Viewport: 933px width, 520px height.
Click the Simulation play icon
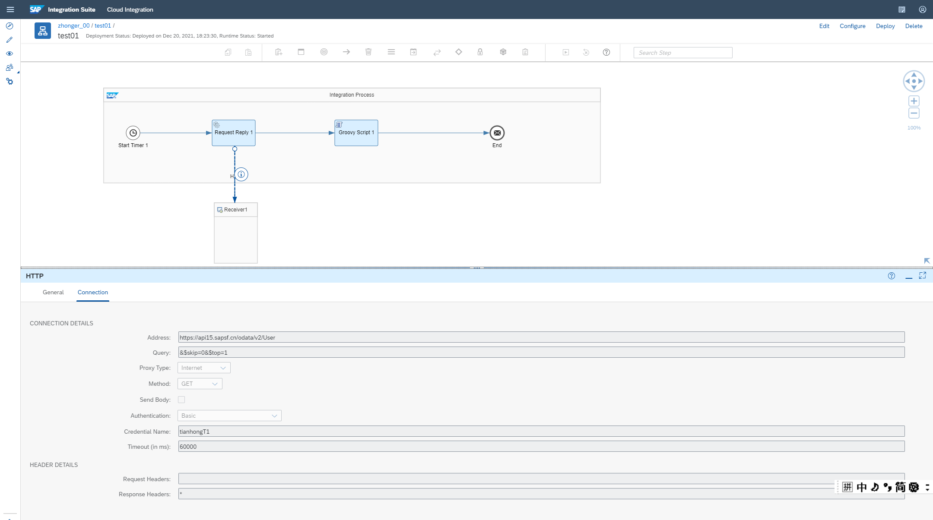(566, 52)
